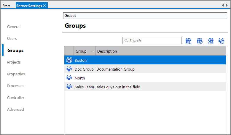Select the North group row

(x=145, y=78)
